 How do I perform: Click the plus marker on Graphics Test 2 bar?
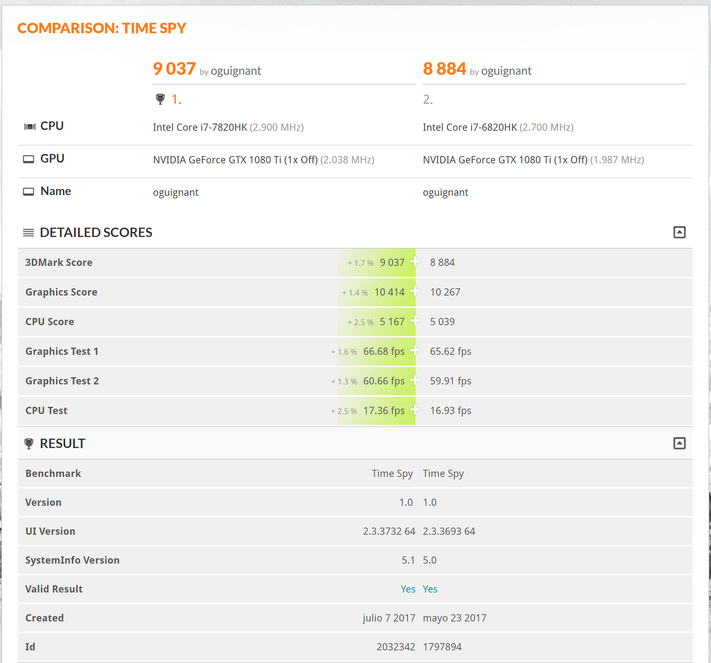[x=415, y=380]
